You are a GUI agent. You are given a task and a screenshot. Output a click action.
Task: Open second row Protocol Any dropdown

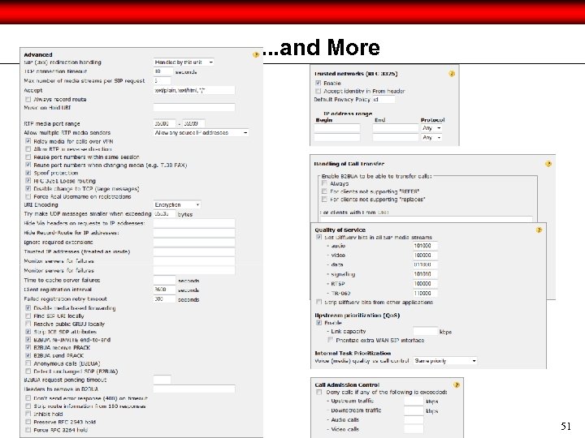click(x=431, y=137)
